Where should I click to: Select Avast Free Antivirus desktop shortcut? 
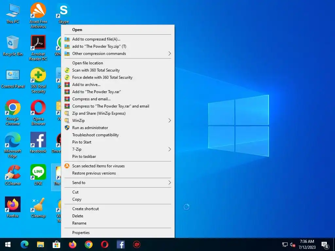click(x=38, y=15)
